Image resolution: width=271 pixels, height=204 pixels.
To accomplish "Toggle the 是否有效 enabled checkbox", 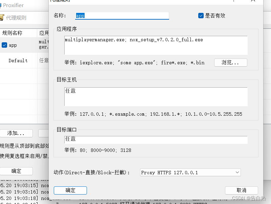I will pyautogui.click(x=201, y=16).
